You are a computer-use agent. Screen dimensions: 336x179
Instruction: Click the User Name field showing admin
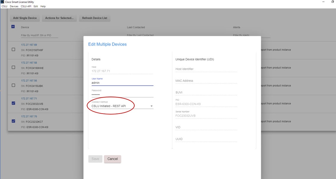[118, 82]
